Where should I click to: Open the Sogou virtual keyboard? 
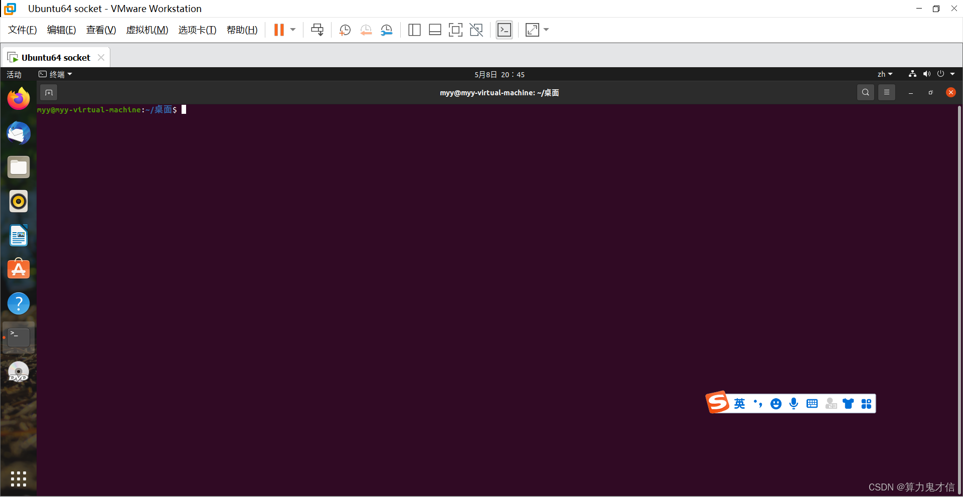click(x=812, y=403)
